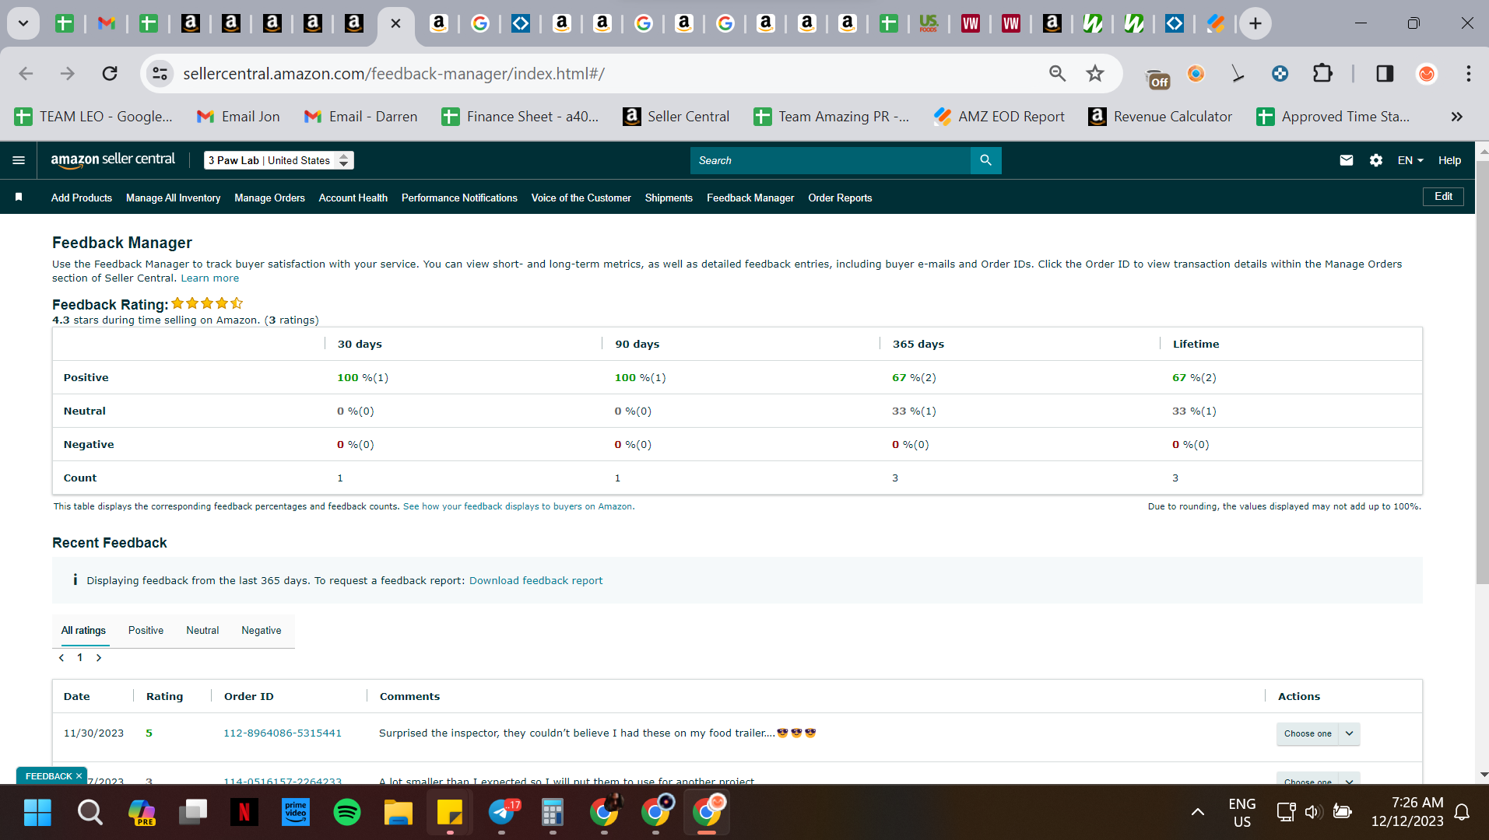Click the Edit button in the nav bar
Image resolution: width=1489 pixels, height=840 pixels.
[1443, 197]
